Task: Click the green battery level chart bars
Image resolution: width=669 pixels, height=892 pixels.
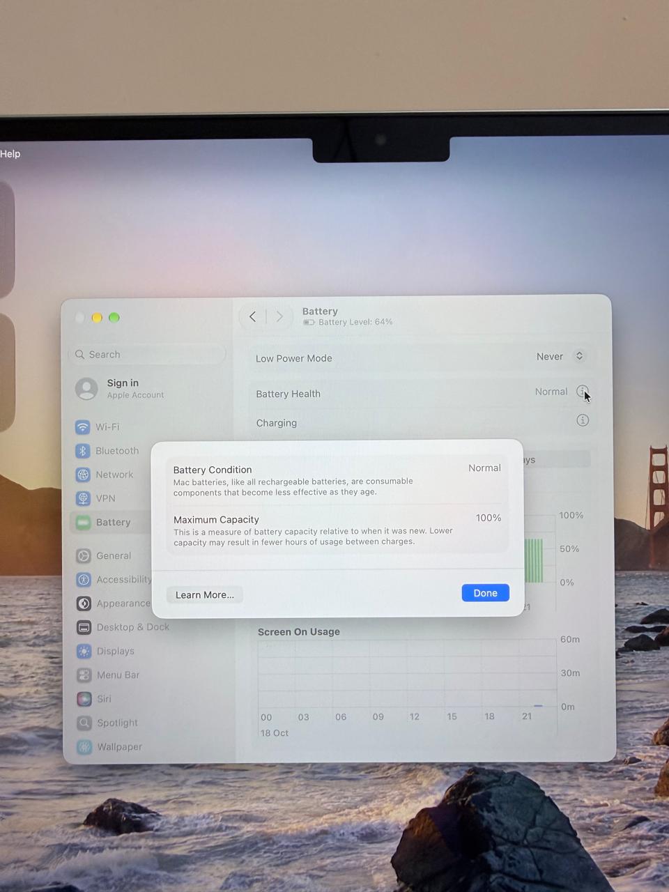Action: point(534,560)
